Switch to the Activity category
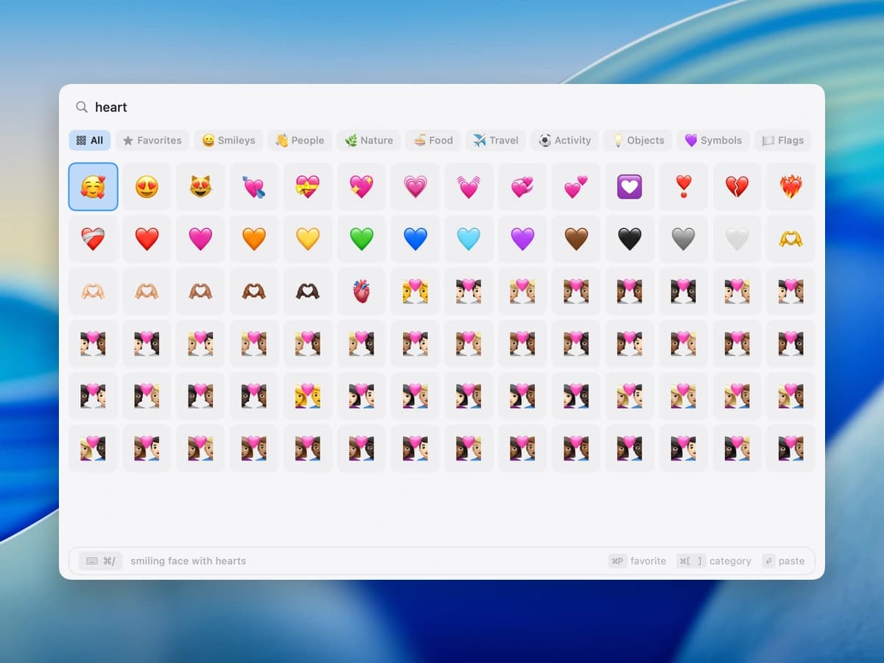 565,140
